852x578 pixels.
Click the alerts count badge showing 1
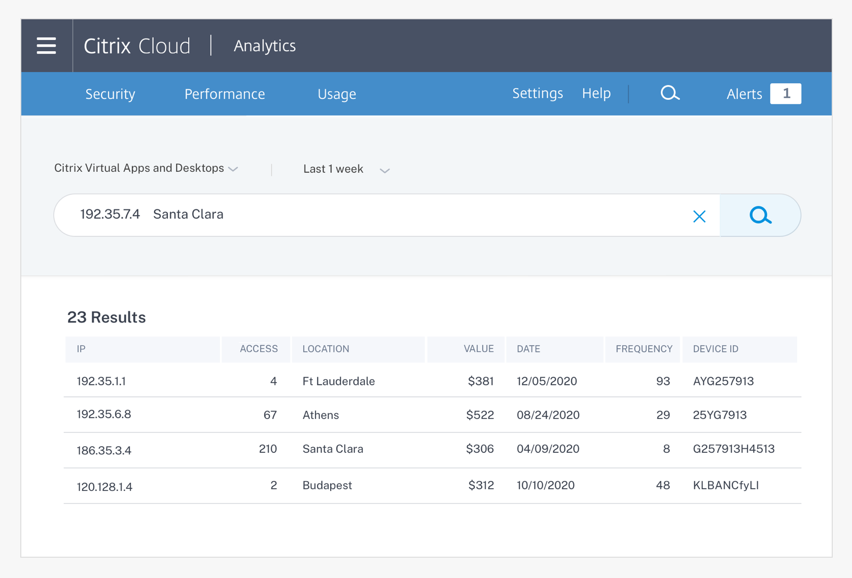786,94
